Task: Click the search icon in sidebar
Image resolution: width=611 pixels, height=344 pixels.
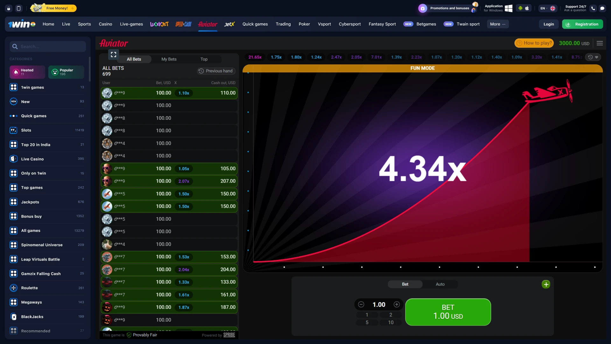Action: tap(15, 46)
